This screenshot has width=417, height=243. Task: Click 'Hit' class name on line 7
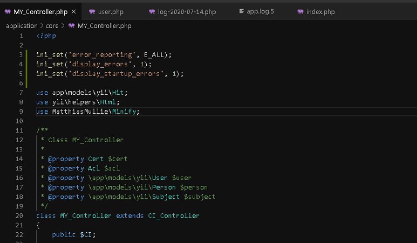[x=118, y=93]
